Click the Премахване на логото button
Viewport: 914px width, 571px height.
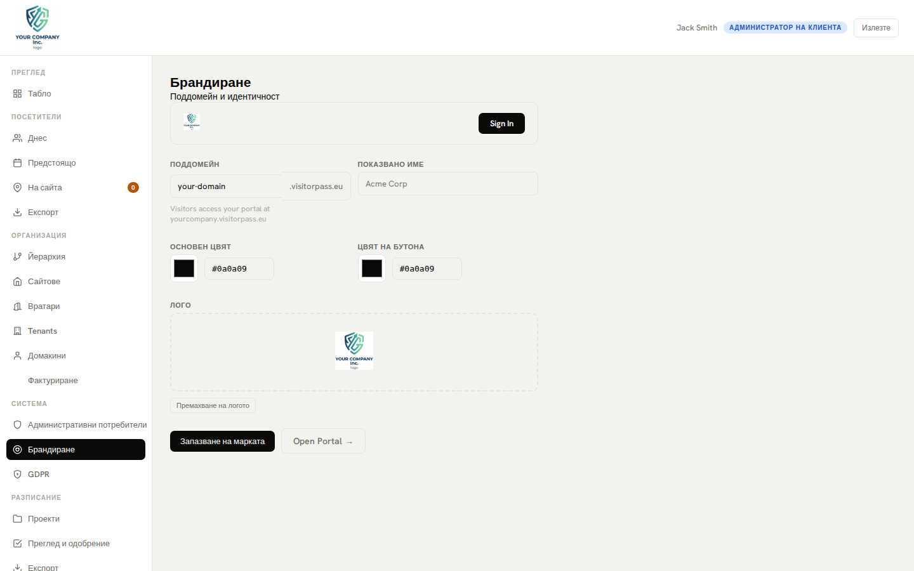[x=213, y=406]
